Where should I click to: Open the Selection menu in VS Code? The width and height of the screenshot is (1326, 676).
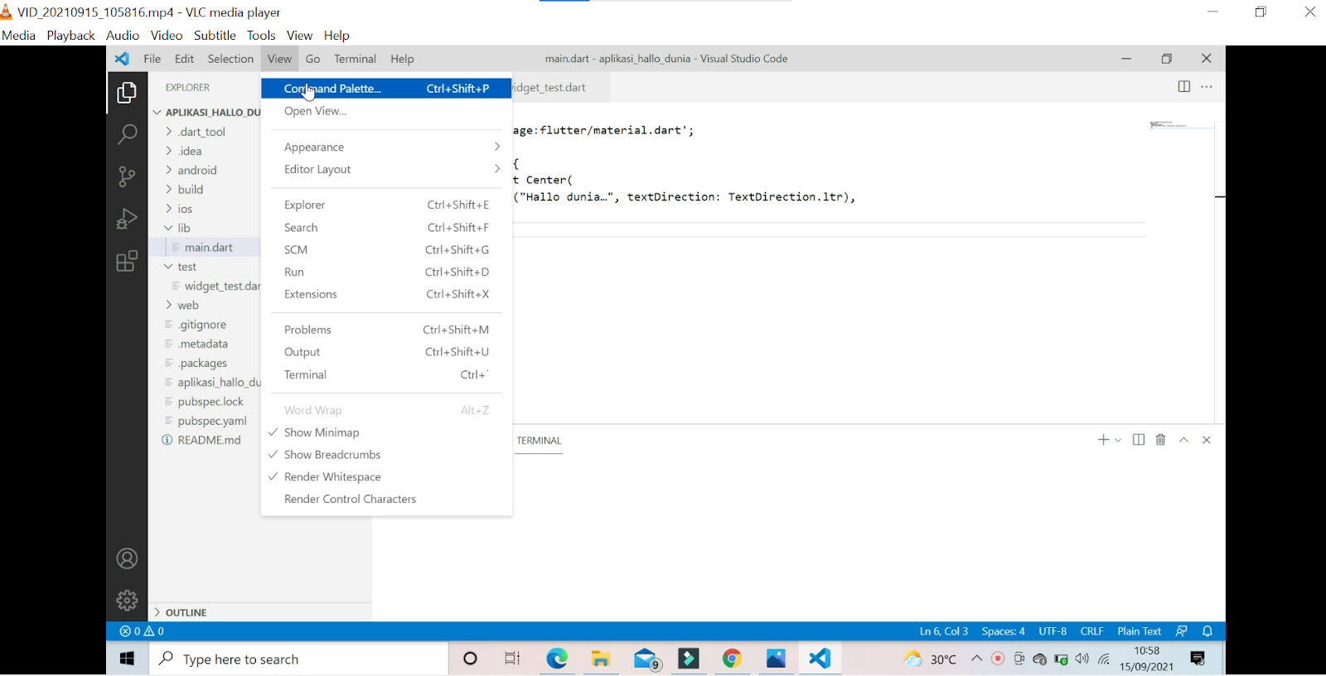click(x=230, y=59)
